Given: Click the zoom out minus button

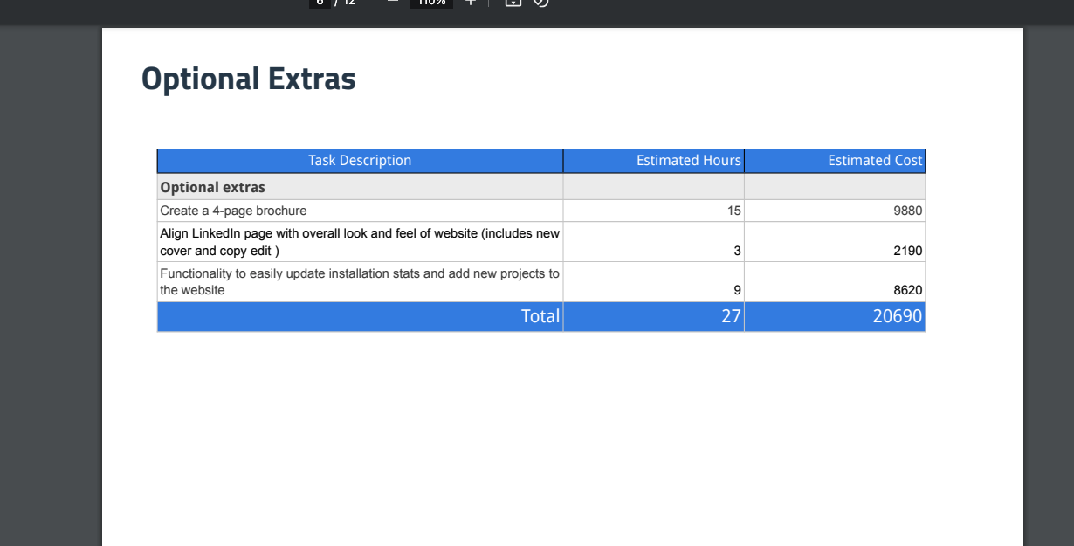Looking at the screenshot, I should click(x=392, y=3).
